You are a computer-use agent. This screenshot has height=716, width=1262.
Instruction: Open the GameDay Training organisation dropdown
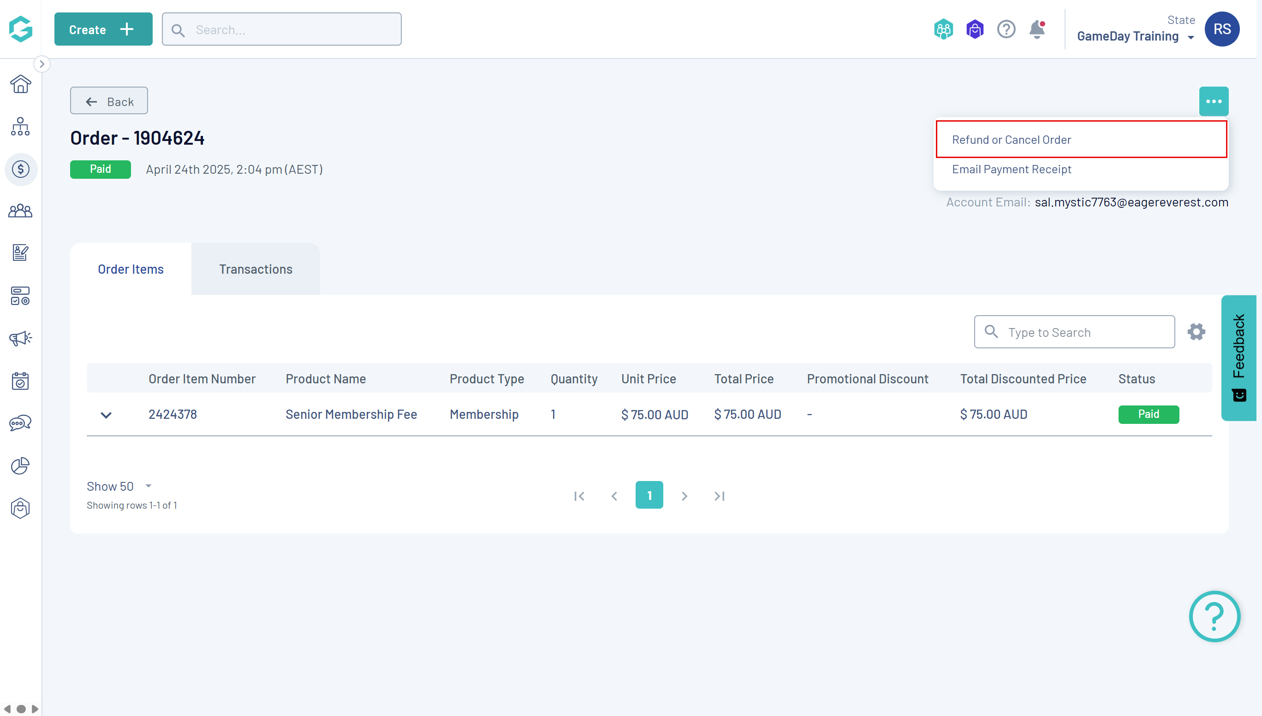(x=1136, y=36)
